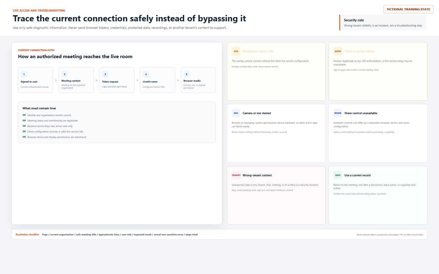Viewport: 439px width, 274px height.
Task: Click the Security rule heading
Action: 354,20
